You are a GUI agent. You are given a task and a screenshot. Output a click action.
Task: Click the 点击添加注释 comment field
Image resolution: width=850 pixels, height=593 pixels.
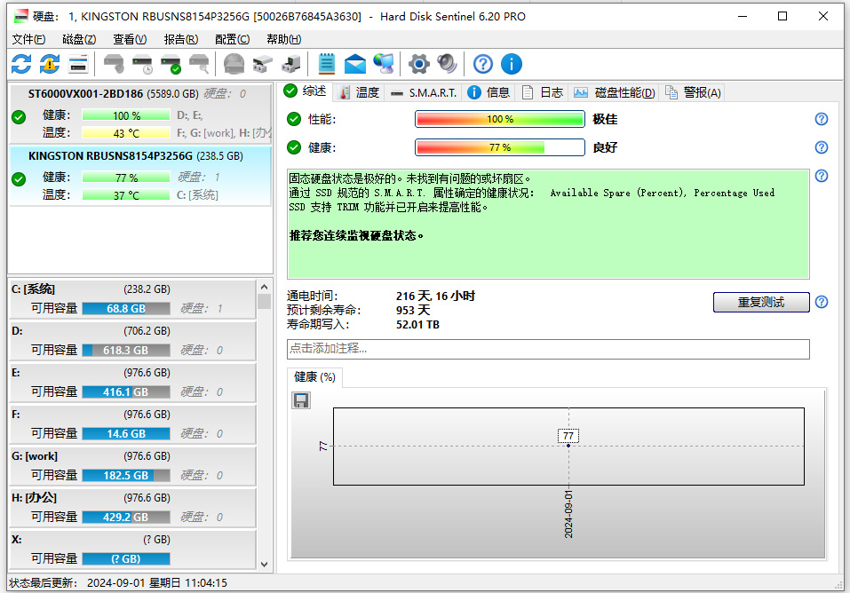click(x=548, y=349)
